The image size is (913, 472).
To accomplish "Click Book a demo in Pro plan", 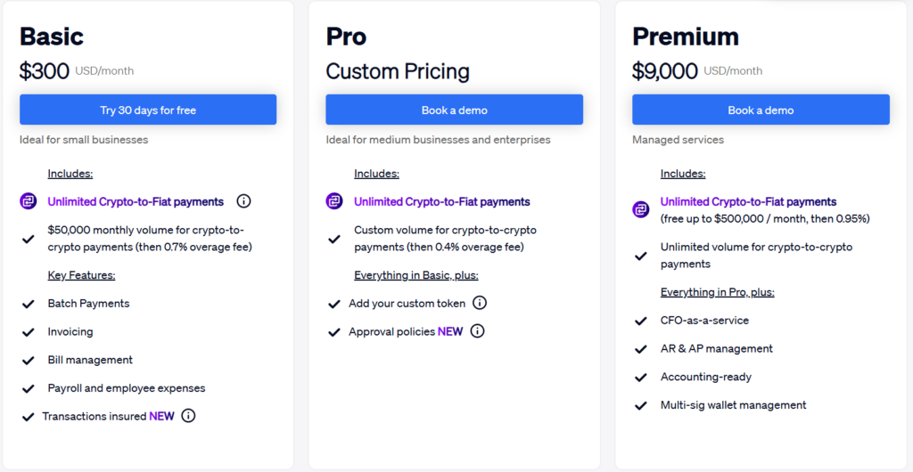I will click(454, 110).
